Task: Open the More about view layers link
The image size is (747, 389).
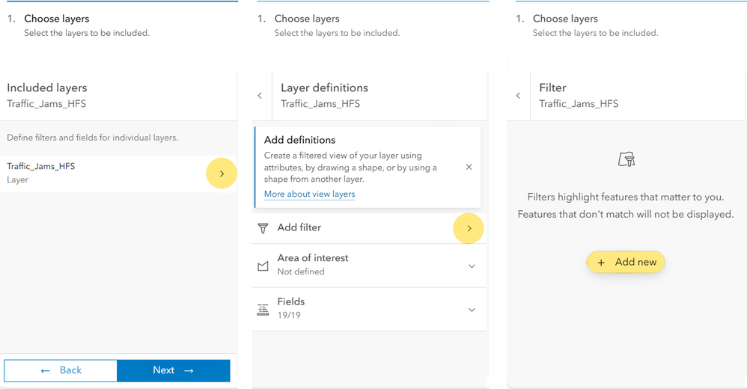Action: pyautogui.click(x=309, y=194)
